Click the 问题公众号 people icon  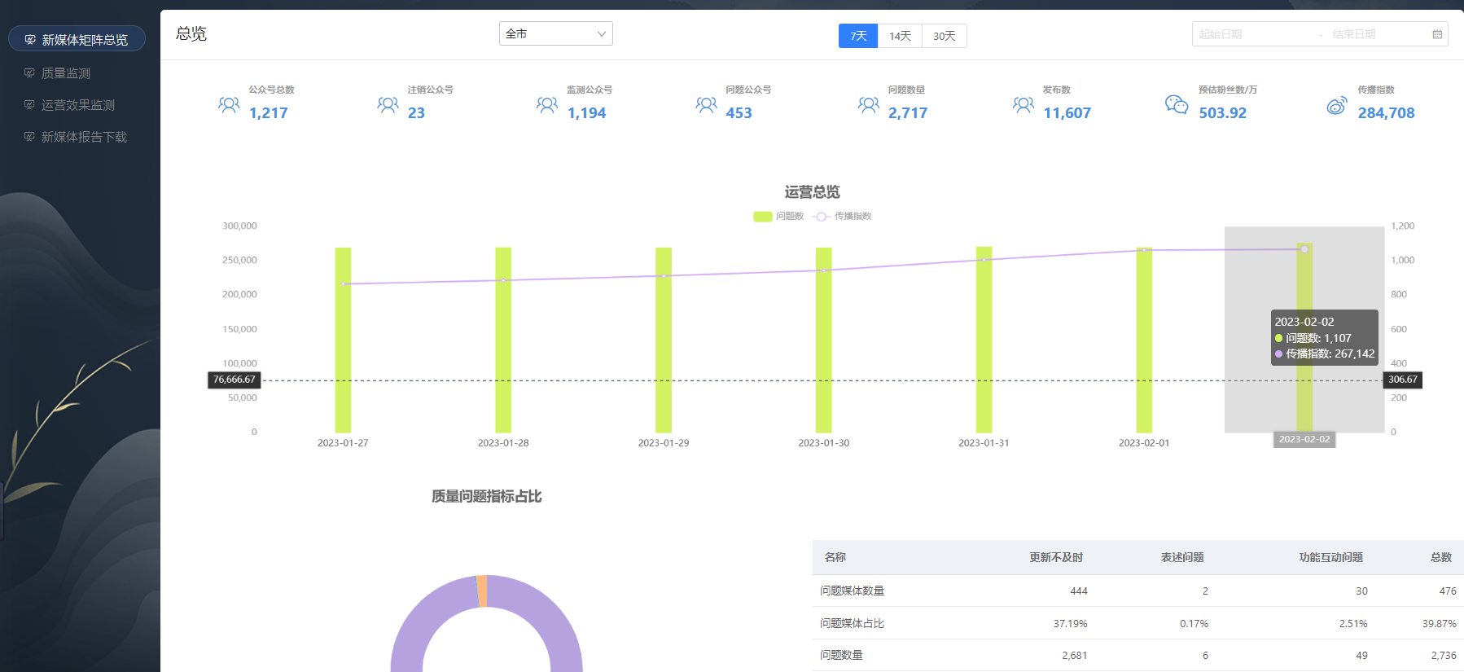coord(706,105)
